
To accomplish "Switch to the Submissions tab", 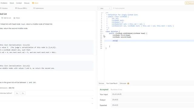I will (x=38, y=8).
